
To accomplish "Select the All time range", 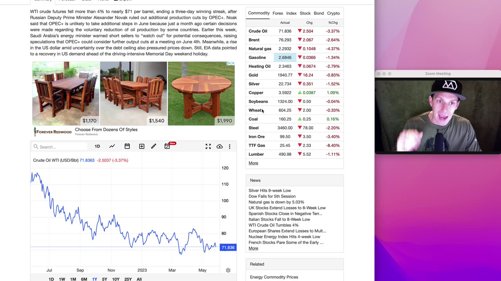I will coord(139,279).
